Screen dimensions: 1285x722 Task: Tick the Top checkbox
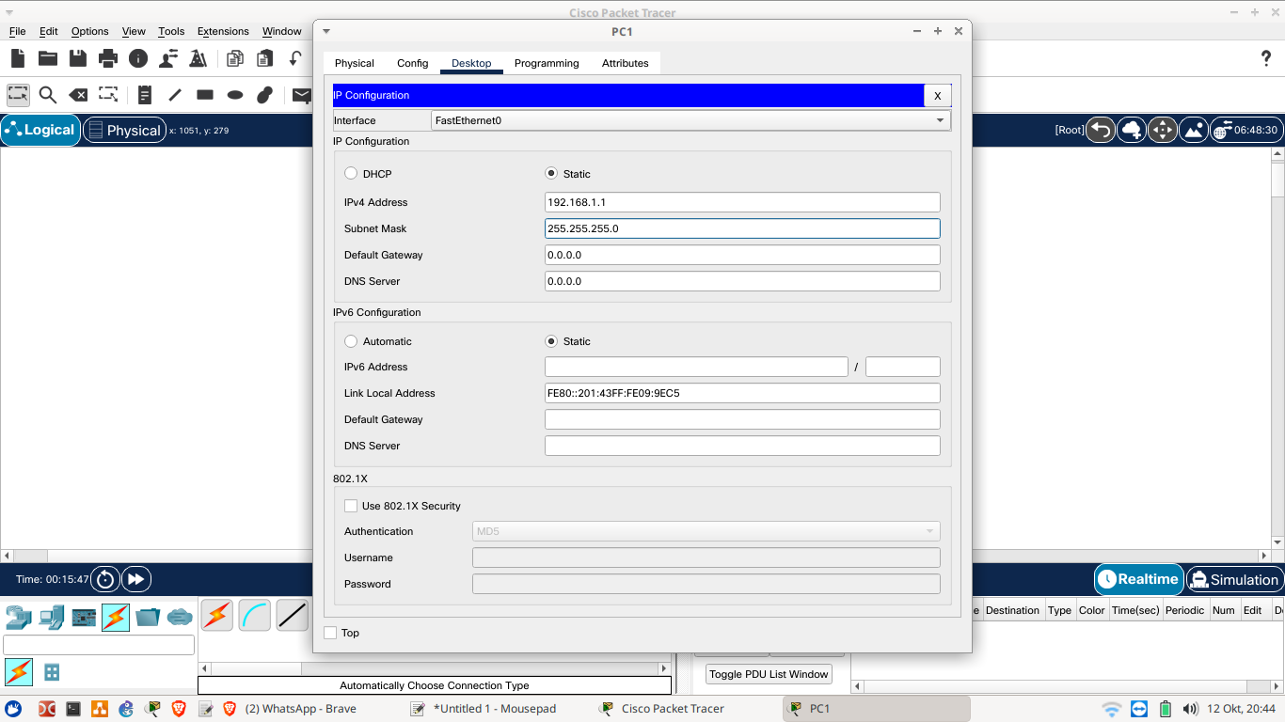click(330, 633)
